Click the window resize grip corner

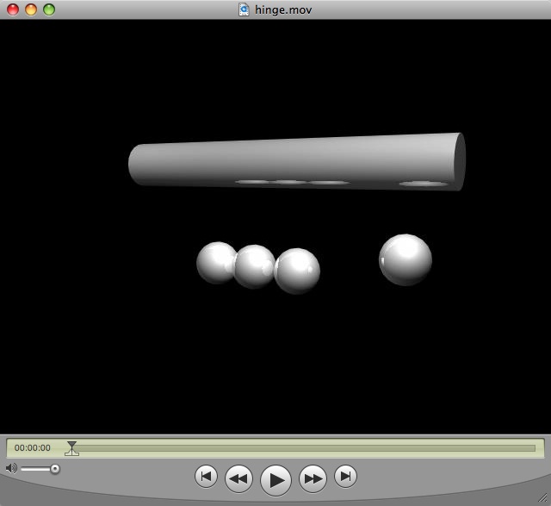[x=542, y=498]
